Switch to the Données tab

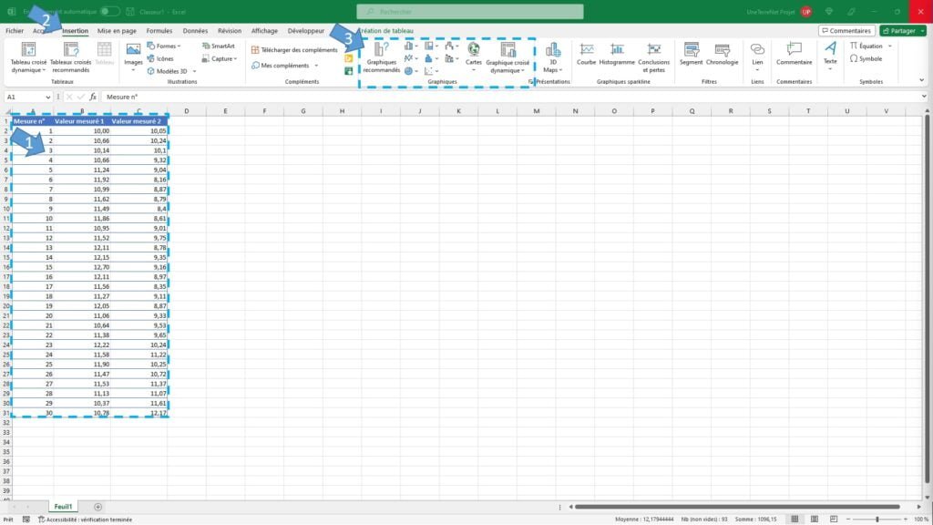click(x=195, y=30)
